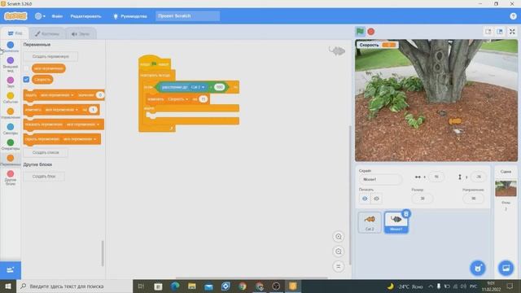Open the Windows Start menu
The width and height of the screenshot is (521, 293).
coord(8,286)
